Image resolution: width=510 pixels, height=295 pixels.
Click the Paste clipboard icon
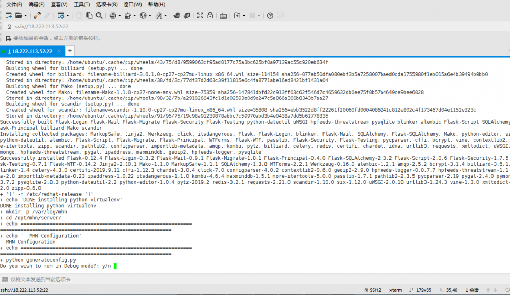click(x=90, y=15)
